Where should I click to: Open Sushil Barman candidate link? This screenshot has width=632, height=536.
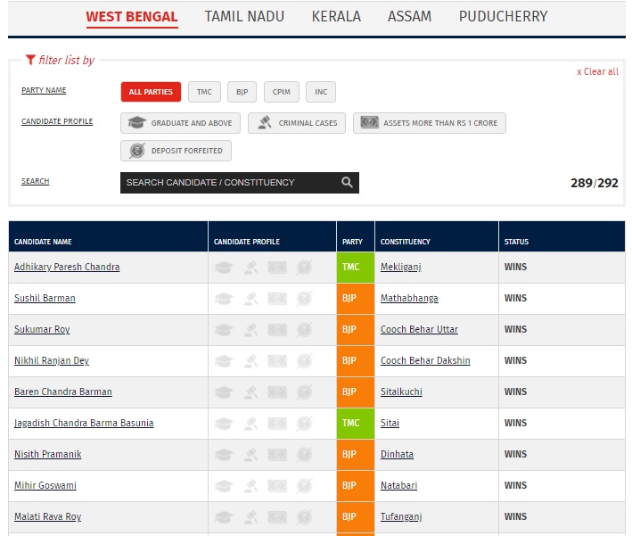click(45, 298)
